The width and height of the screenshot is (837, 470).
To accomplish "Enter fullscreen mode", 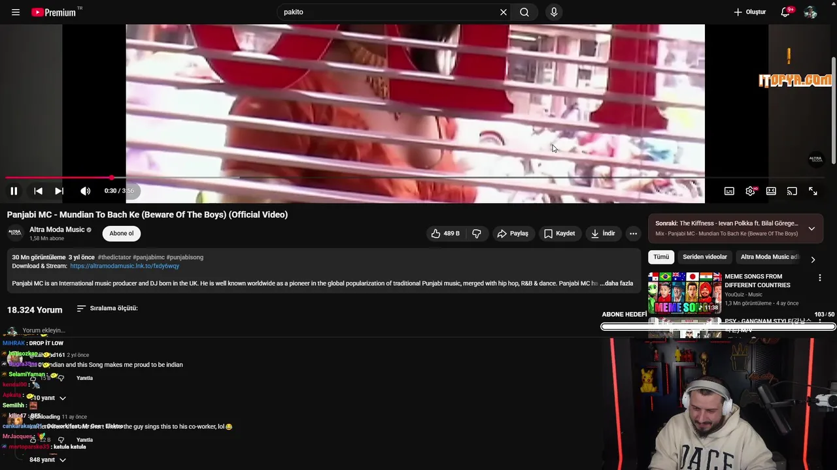I will [813, 191].
